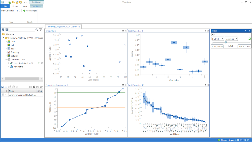Collapse filter with the circled up chevron

click(x=213, y=35)
